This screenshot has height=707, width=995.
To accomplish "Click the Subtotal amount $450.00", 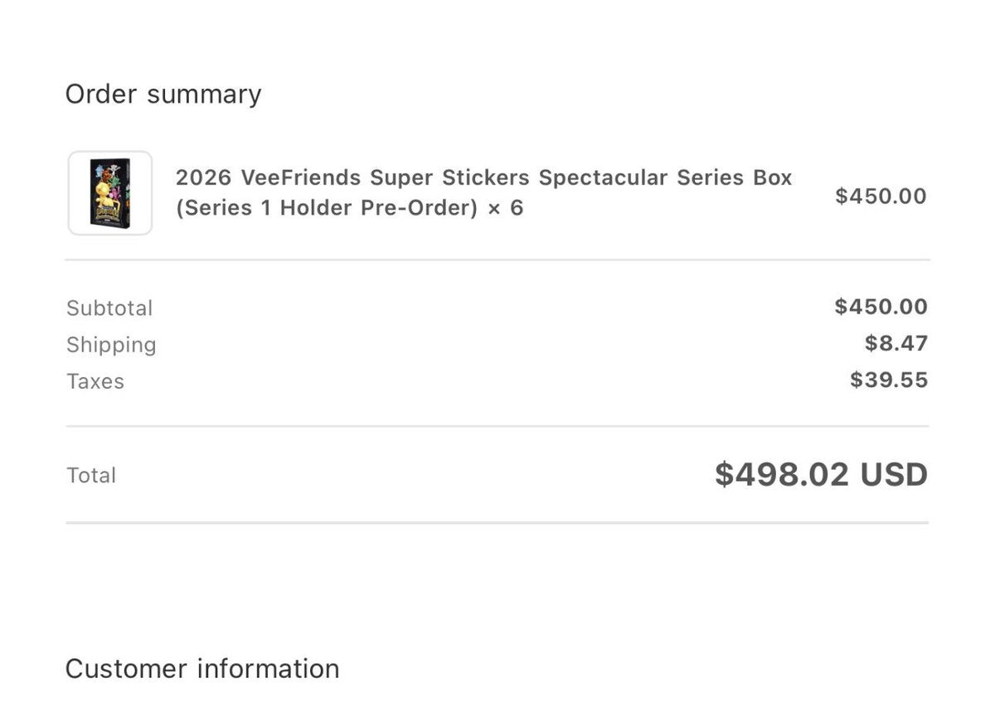I will coord(881,307).
